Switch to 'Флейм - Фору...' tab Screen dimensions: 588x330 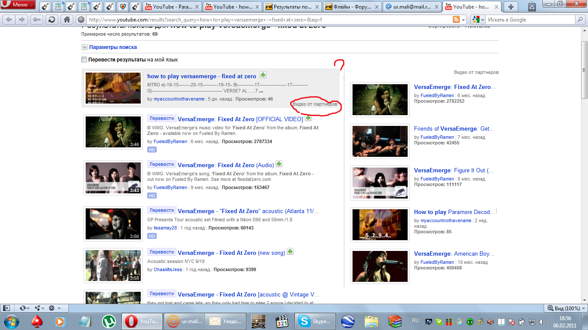pyautogui.click(x=352, y=6)
